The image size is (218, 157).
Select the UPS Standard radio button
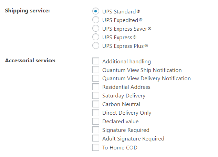[96, 11]
